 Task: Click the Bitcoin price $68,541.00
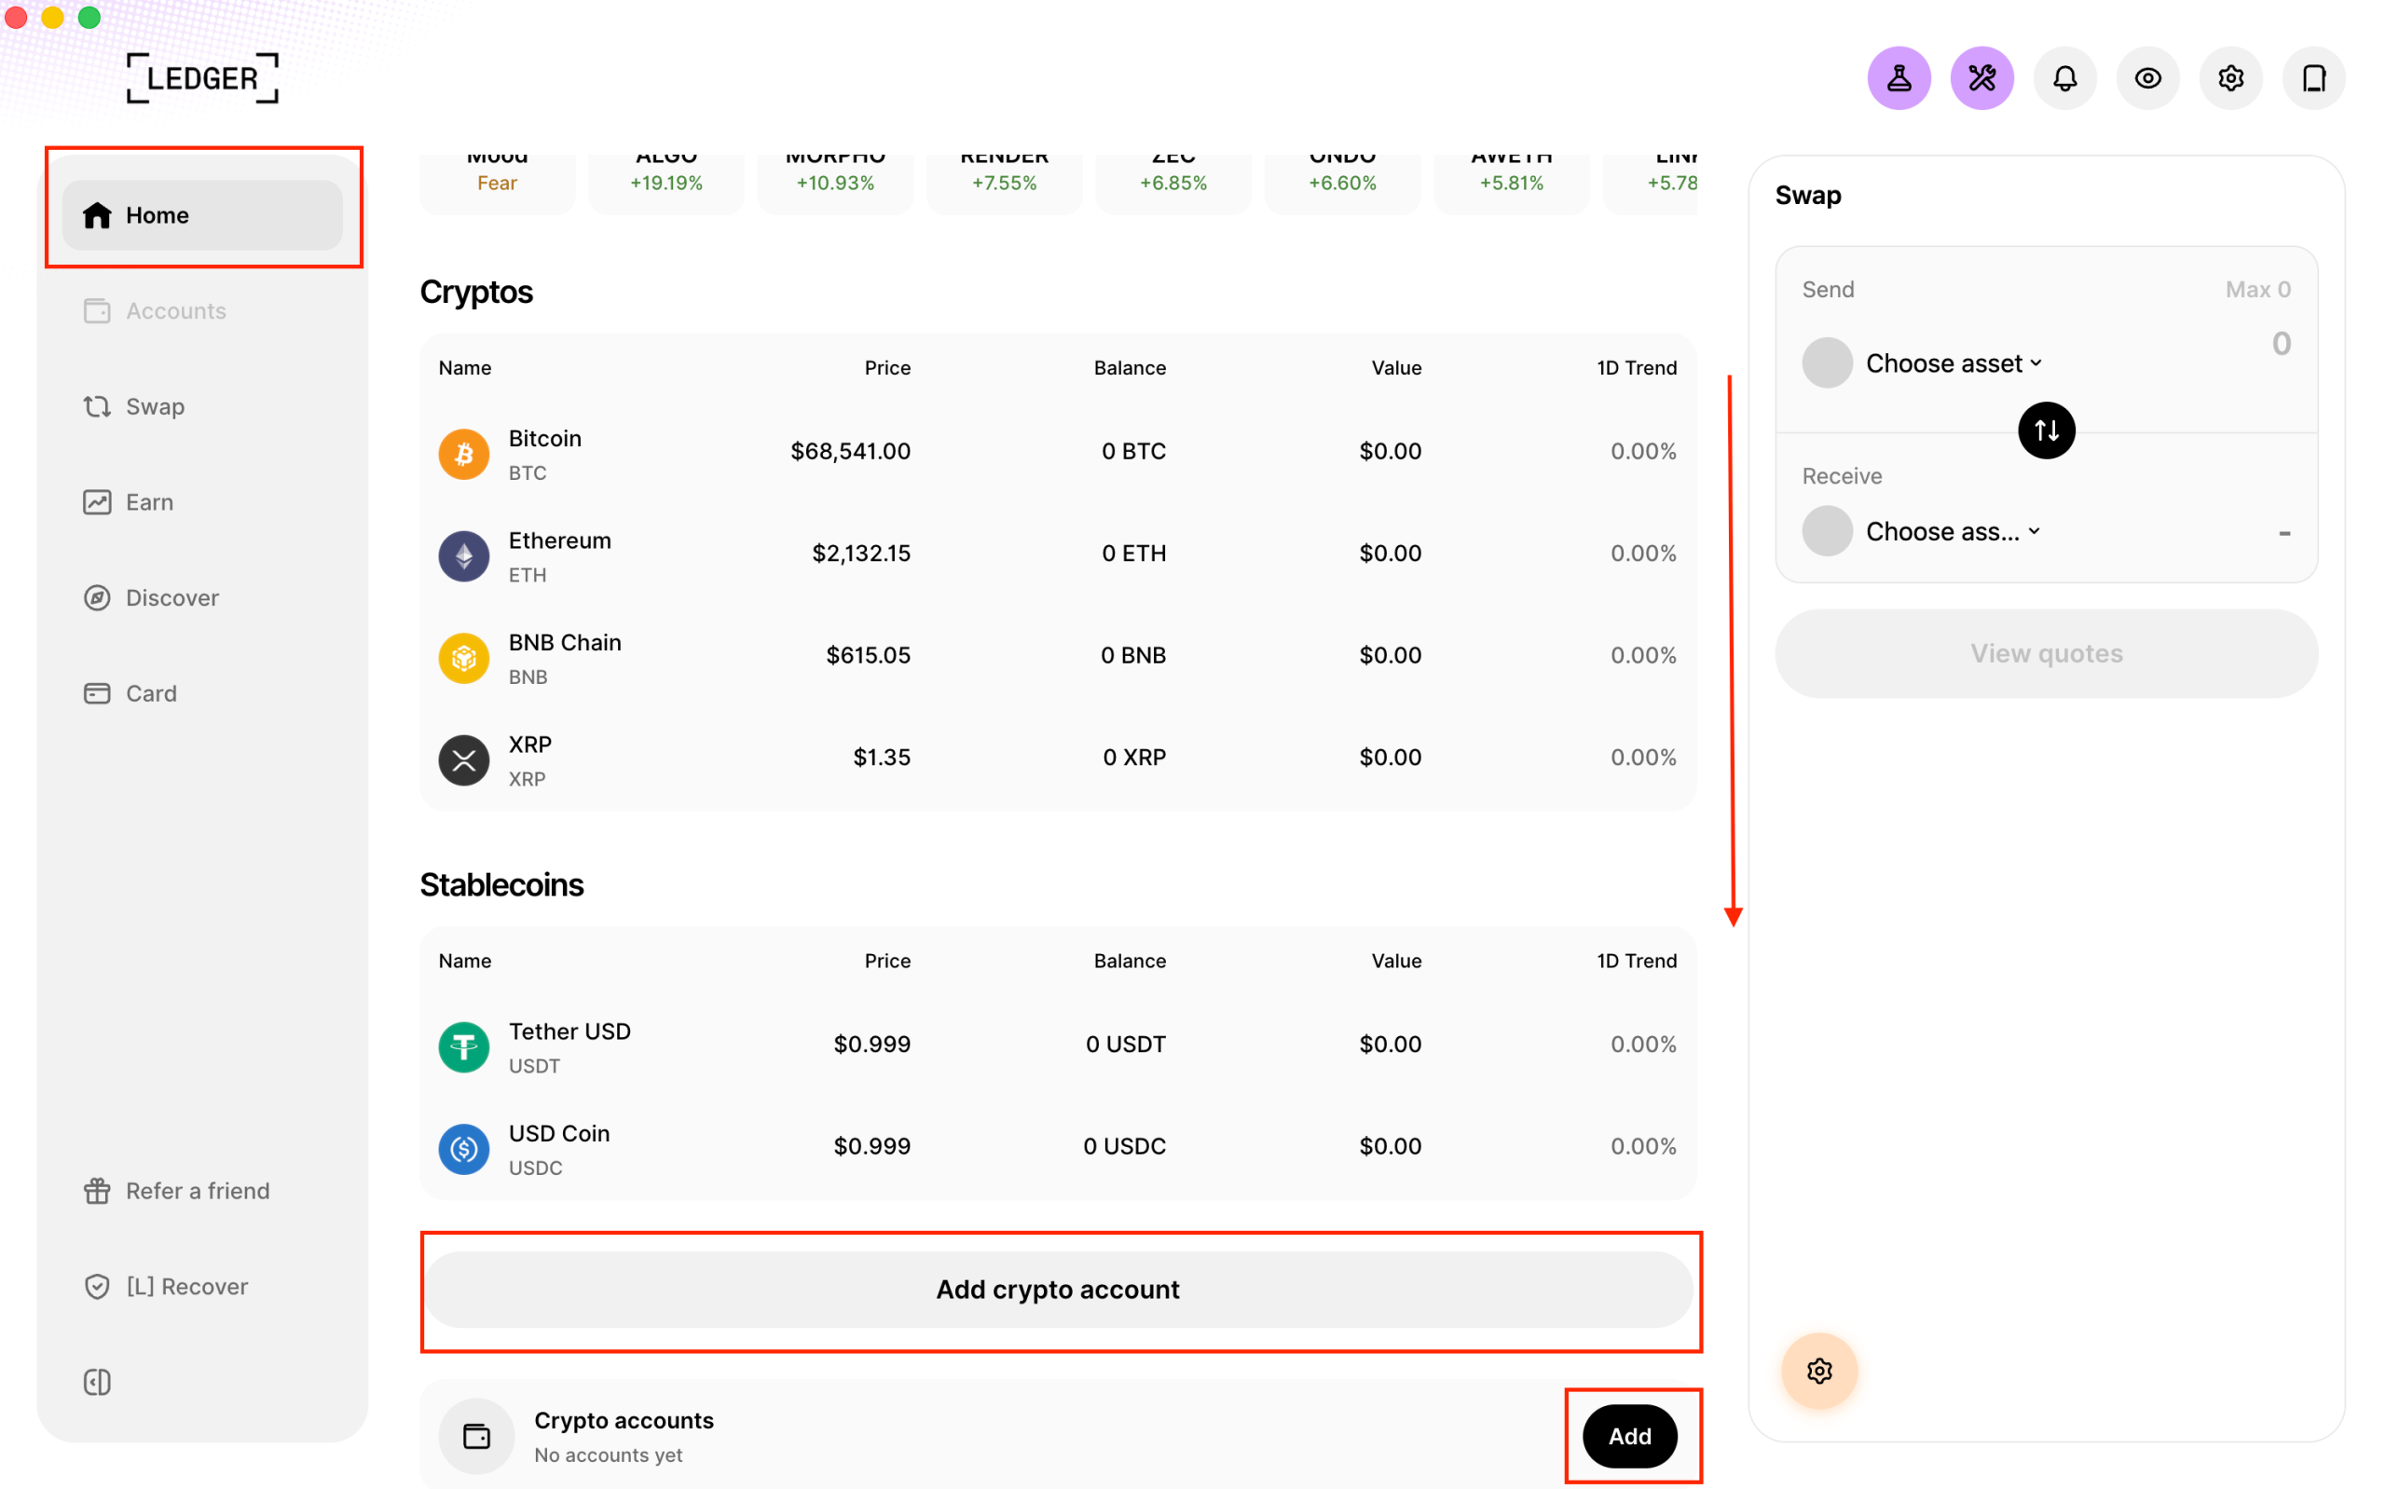pos(851,451)
